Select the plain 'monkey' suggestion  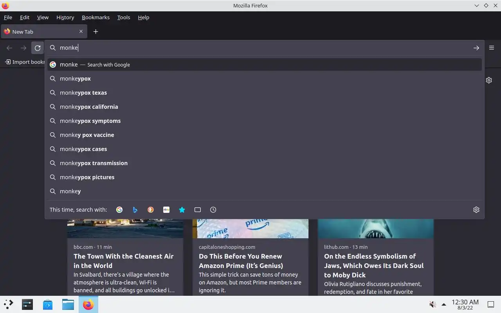pos(265,191)
